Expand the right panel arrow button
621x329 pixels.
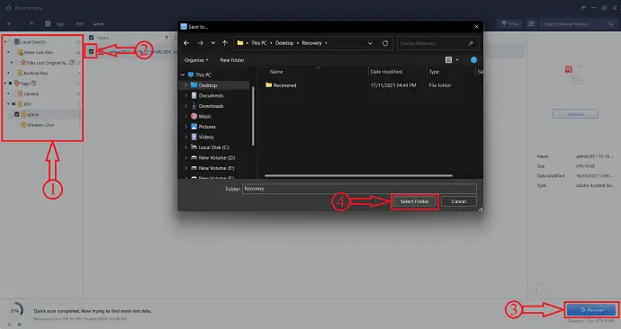(536, 289)
